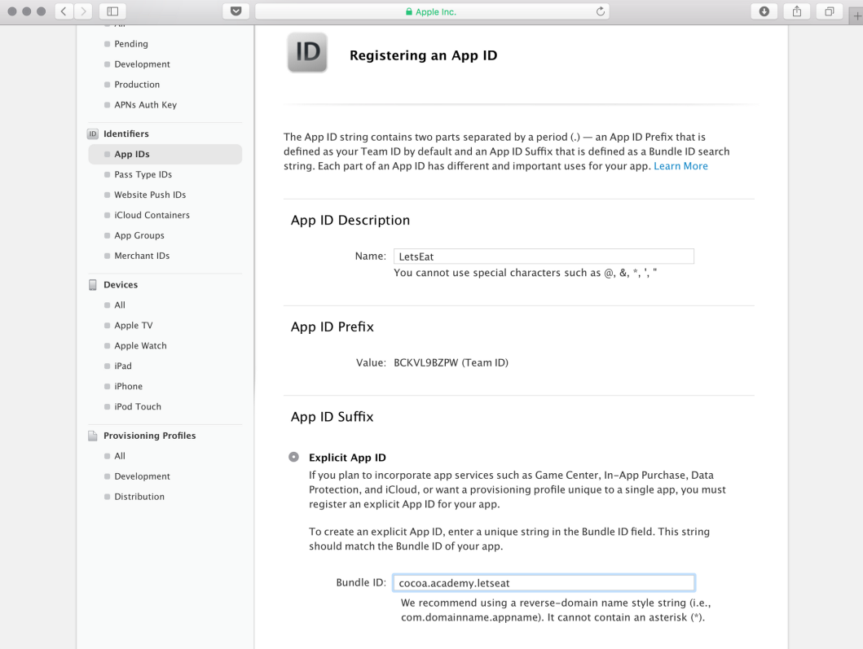
Task: Show All provisioning profiles
Action: click(120, 456)
